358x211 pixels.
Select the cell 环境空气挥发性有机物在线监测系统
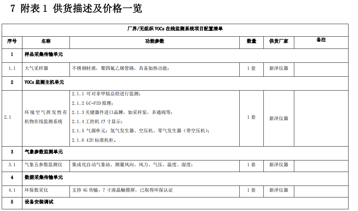[x=45, y=117]
